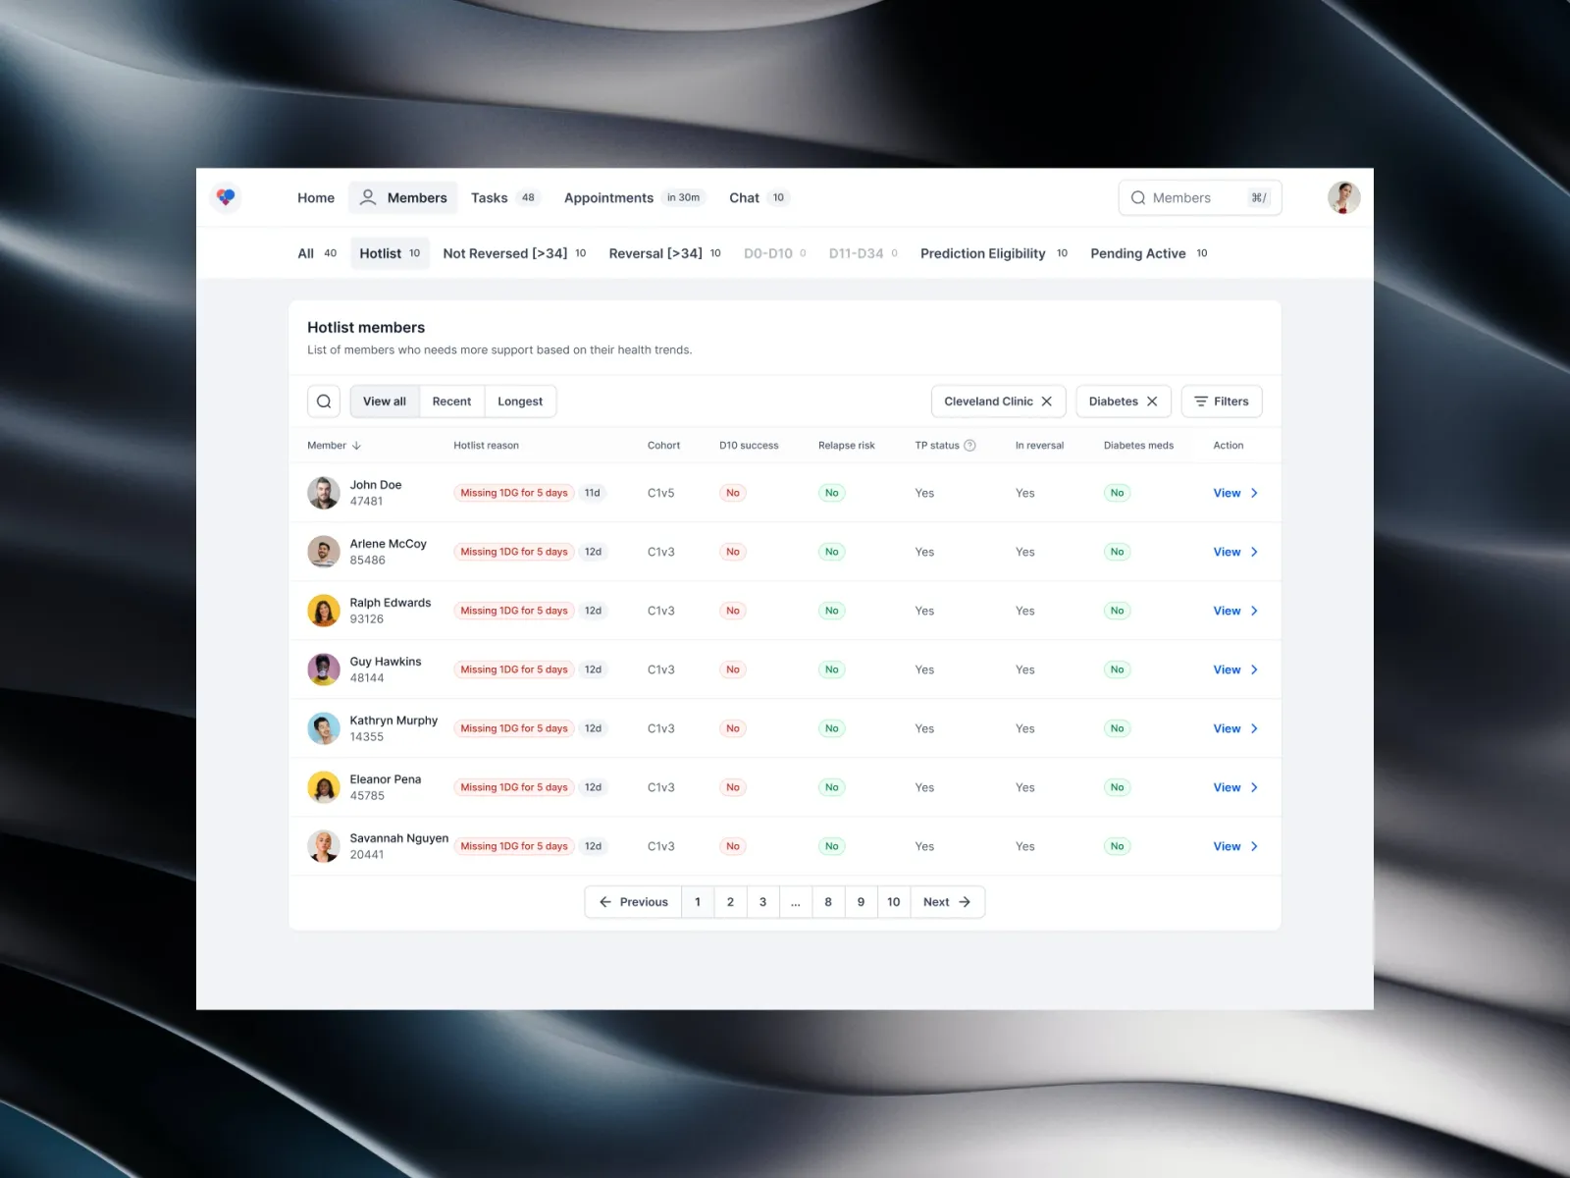
Task: Click the table search magnifier icon
Action: [x=324, y=402]
